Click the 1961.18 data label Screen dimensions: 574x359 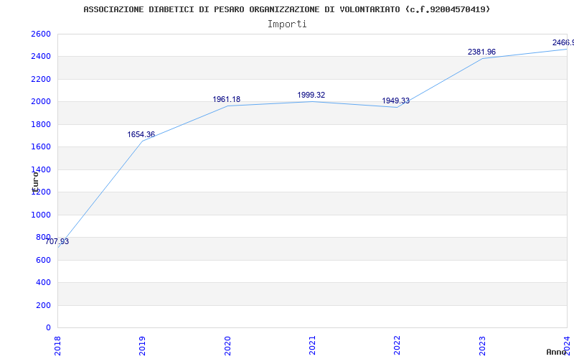point(227,100)
